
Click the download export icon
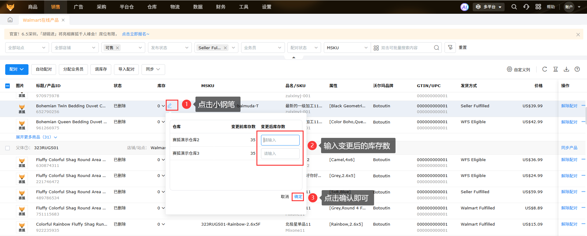tap(566, 69)
